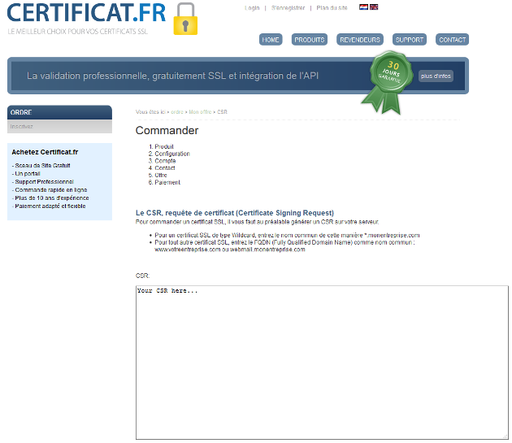The height and width of the screenshot is (443, 512).
Task: Click the Dutch flag language icon
Action: click(363, 7)
